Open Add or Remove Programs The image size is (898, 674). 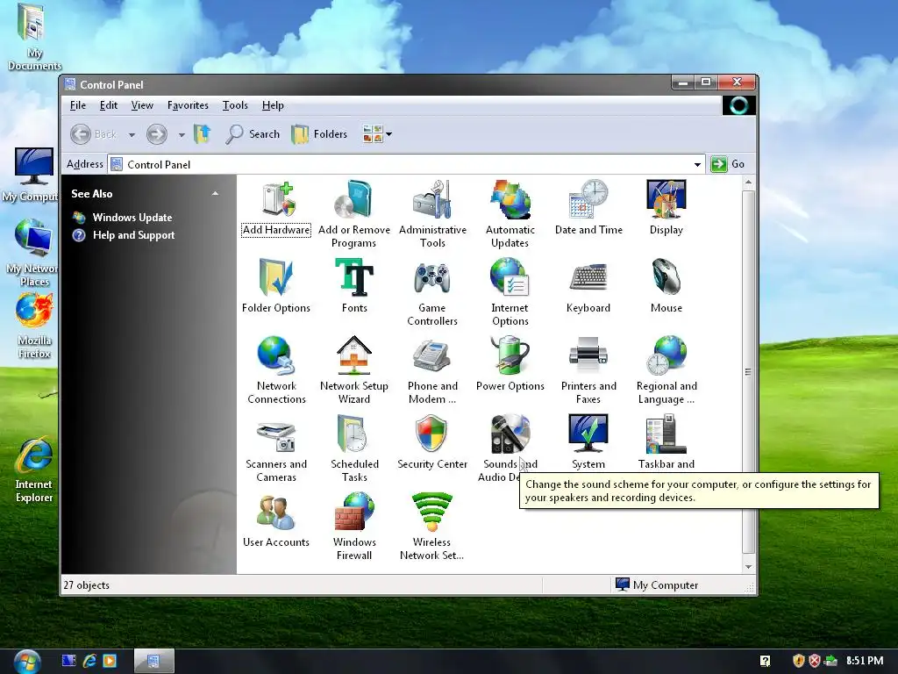coord(354,214)
